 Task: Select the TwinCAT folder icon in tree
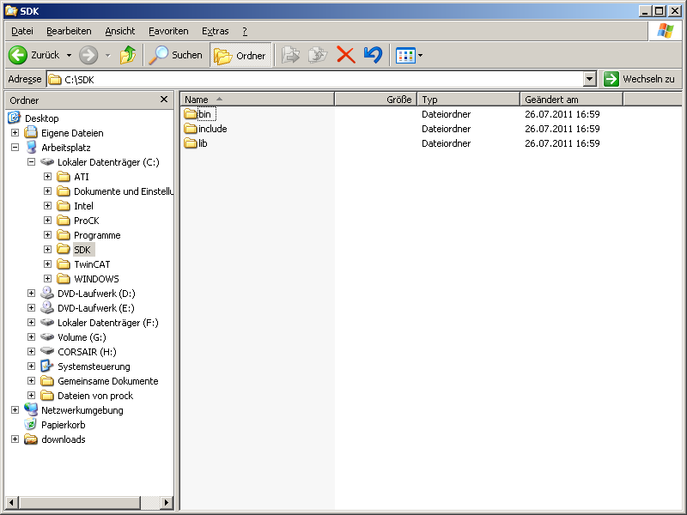(64, 264)
